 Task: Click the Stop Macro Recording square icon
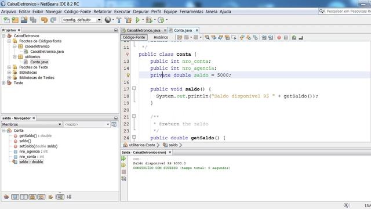tap(286, 37)
